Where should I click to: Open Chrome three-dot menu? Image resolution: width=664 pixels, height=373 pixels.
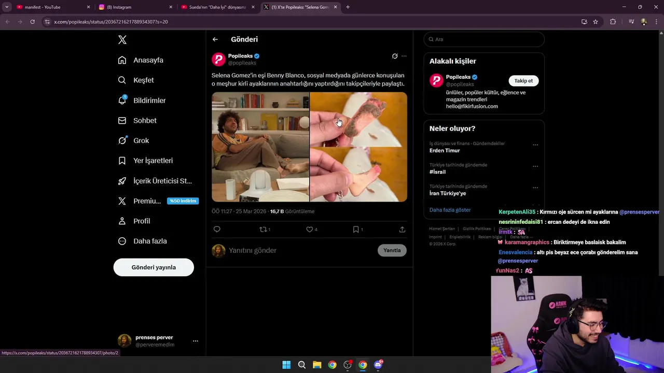click(656, 22)
